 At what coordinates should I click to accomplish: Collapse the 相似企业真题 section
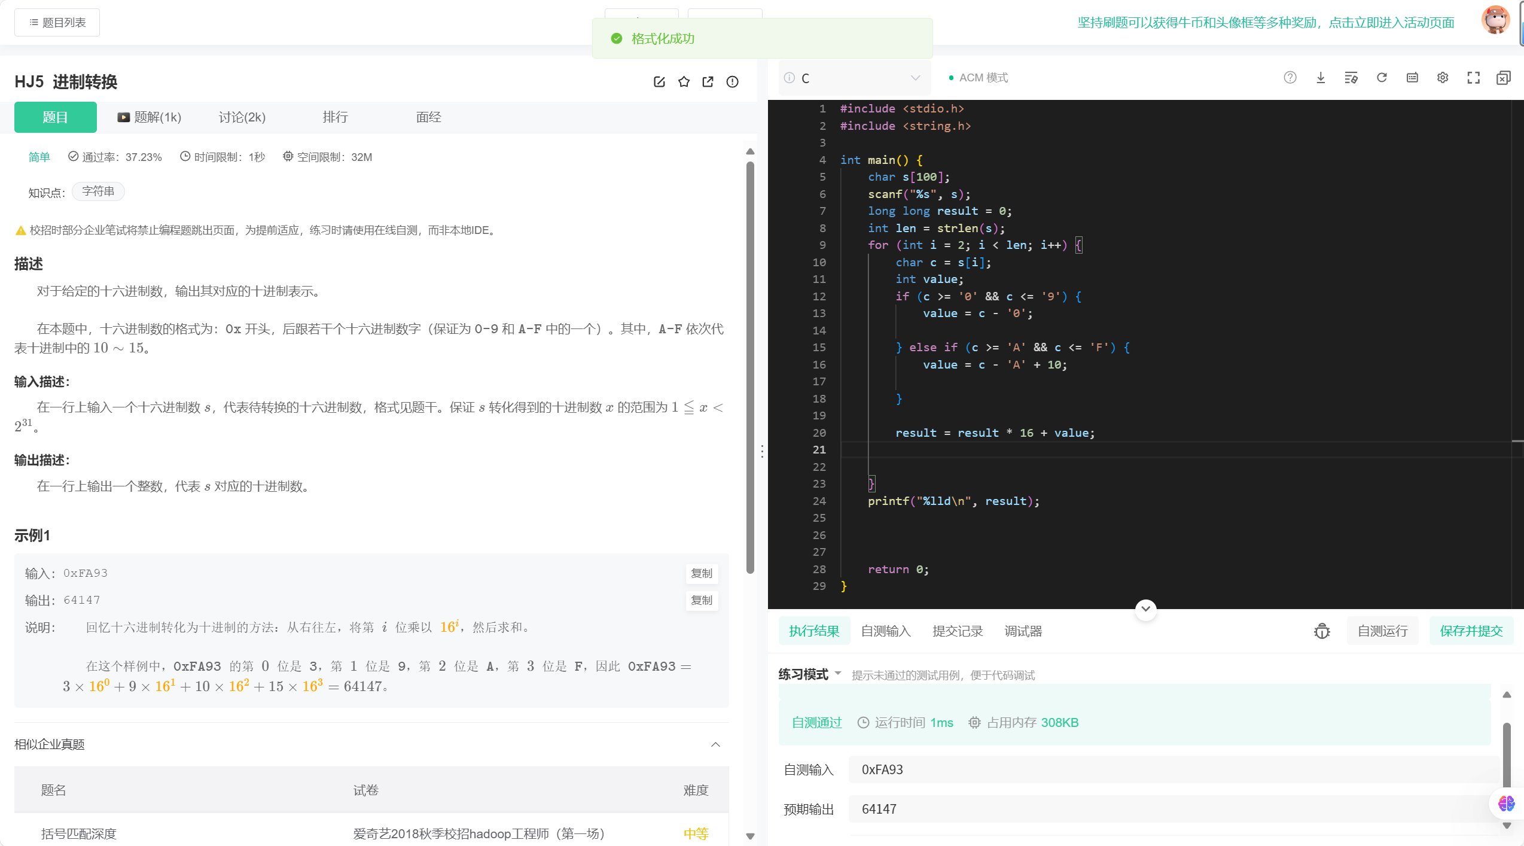tap(715, 744)
